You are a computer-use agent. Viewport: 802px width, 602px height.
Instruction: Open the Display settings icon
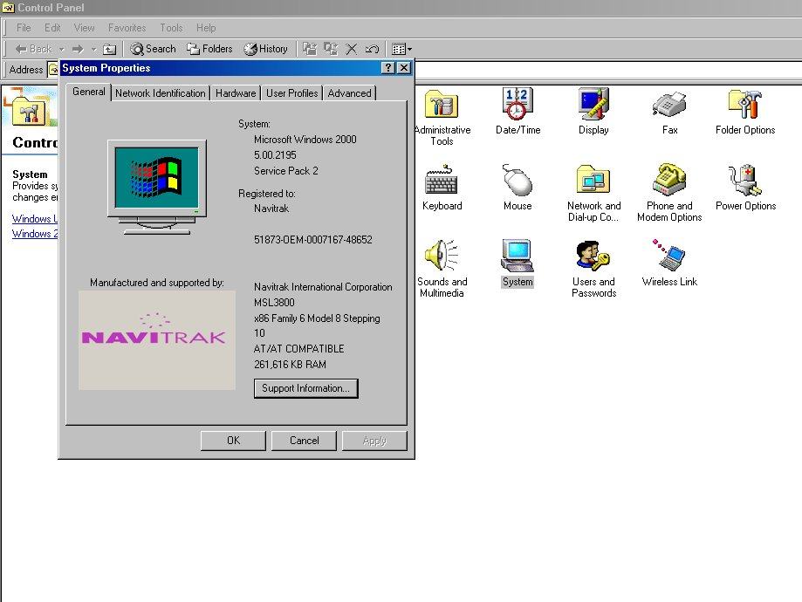coord(593,106)
